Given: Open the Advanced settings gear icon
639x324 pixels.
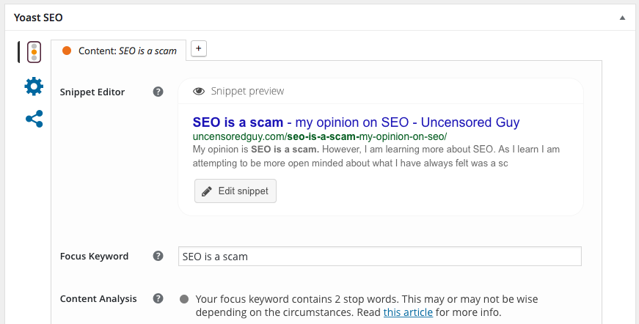Looking at the screenshot, I should click(34, 86).
